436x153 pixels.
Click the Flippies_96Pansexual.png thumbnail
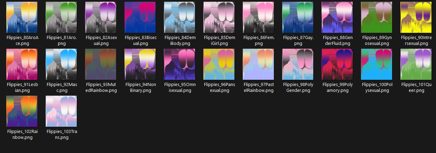coord(219,64)
